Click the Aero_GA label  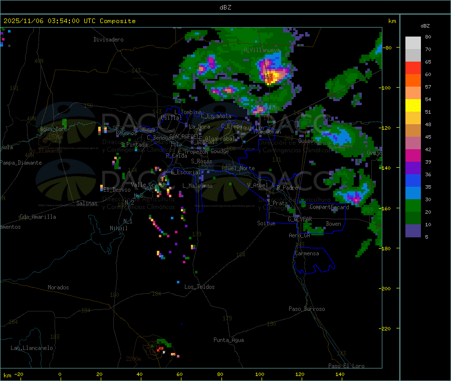300,235
